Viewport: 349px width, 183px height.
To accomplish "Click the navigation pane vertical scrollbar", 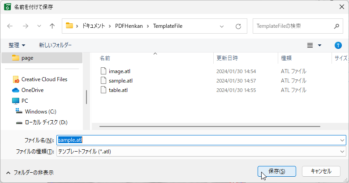I will tap(86, 97).
